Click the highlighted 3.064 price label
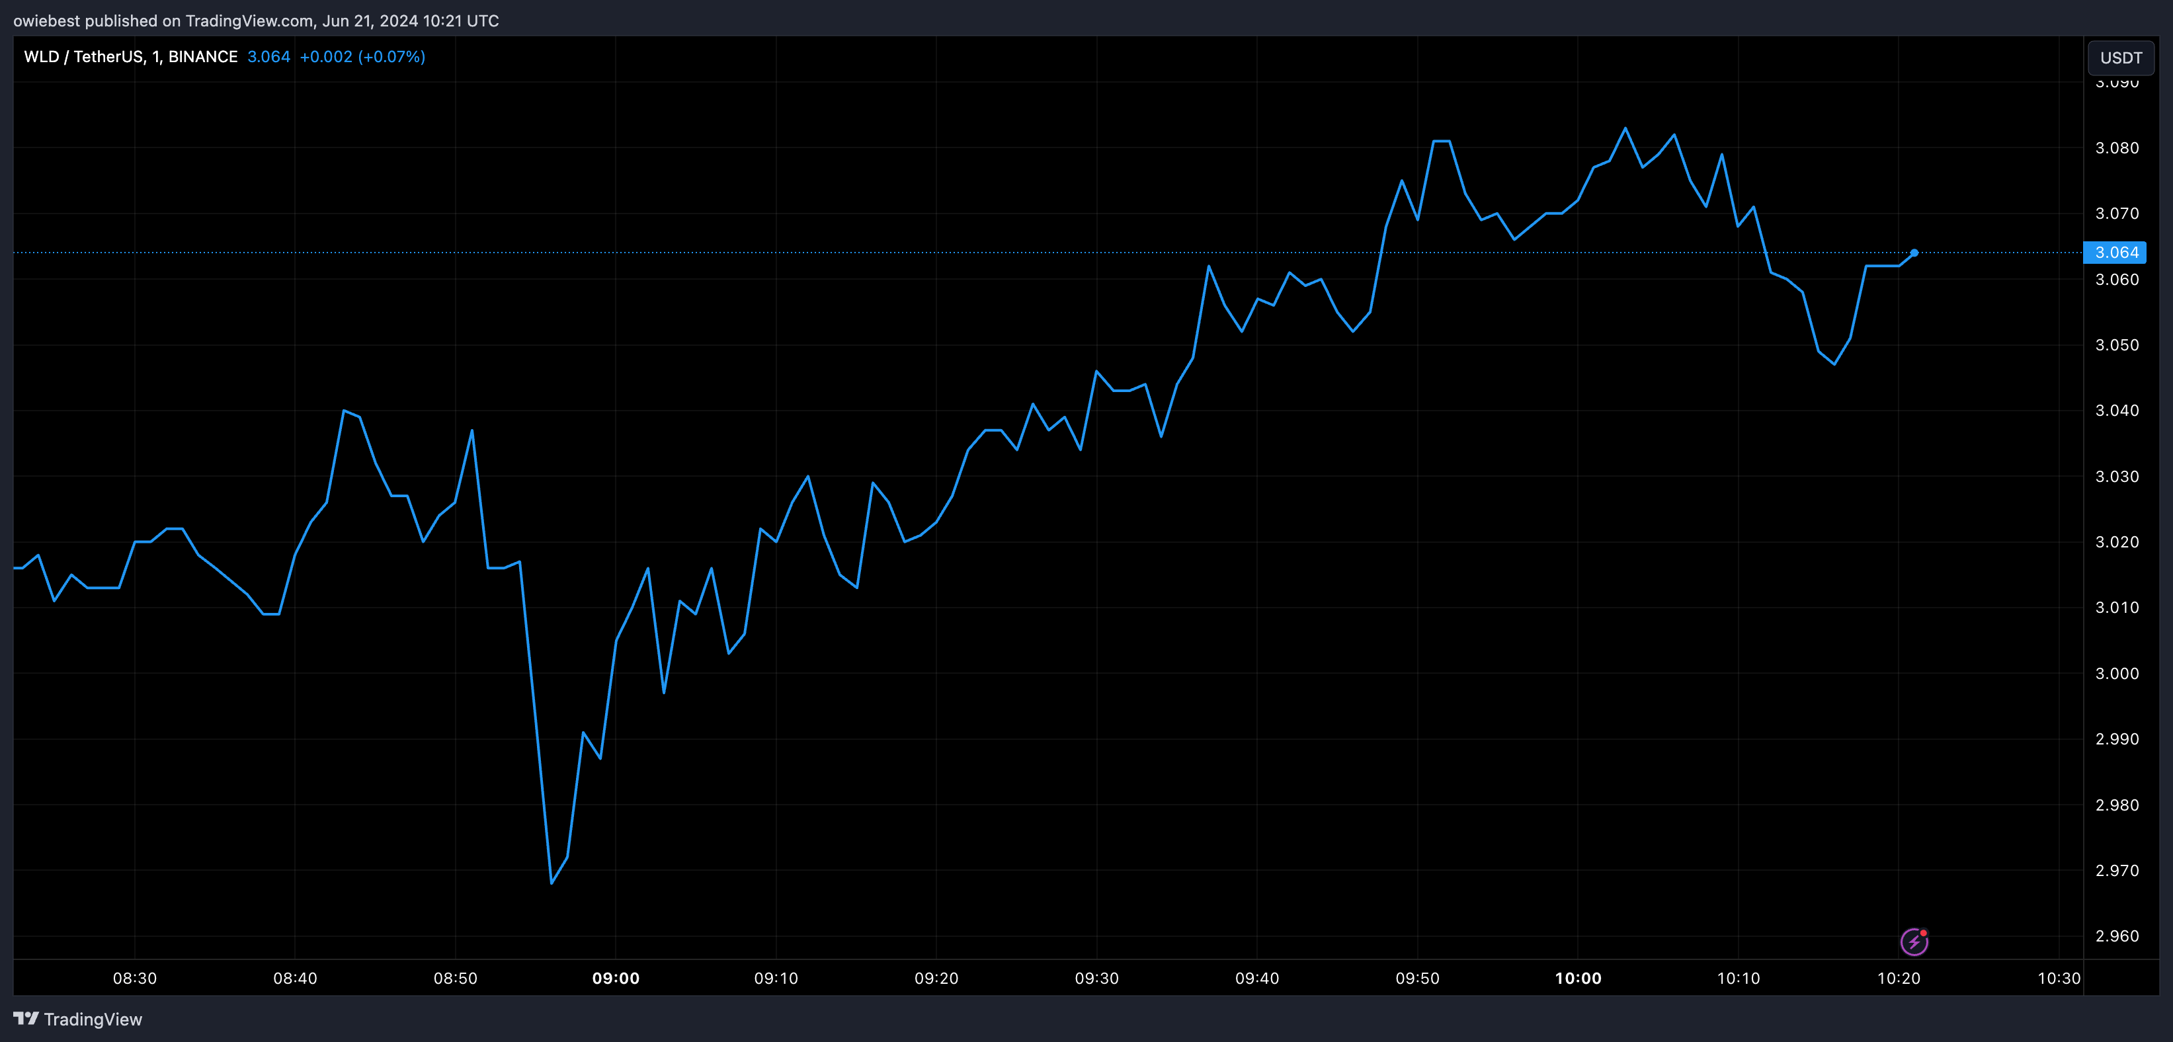The image size is (2173, 1042). tap(2115, 253)
